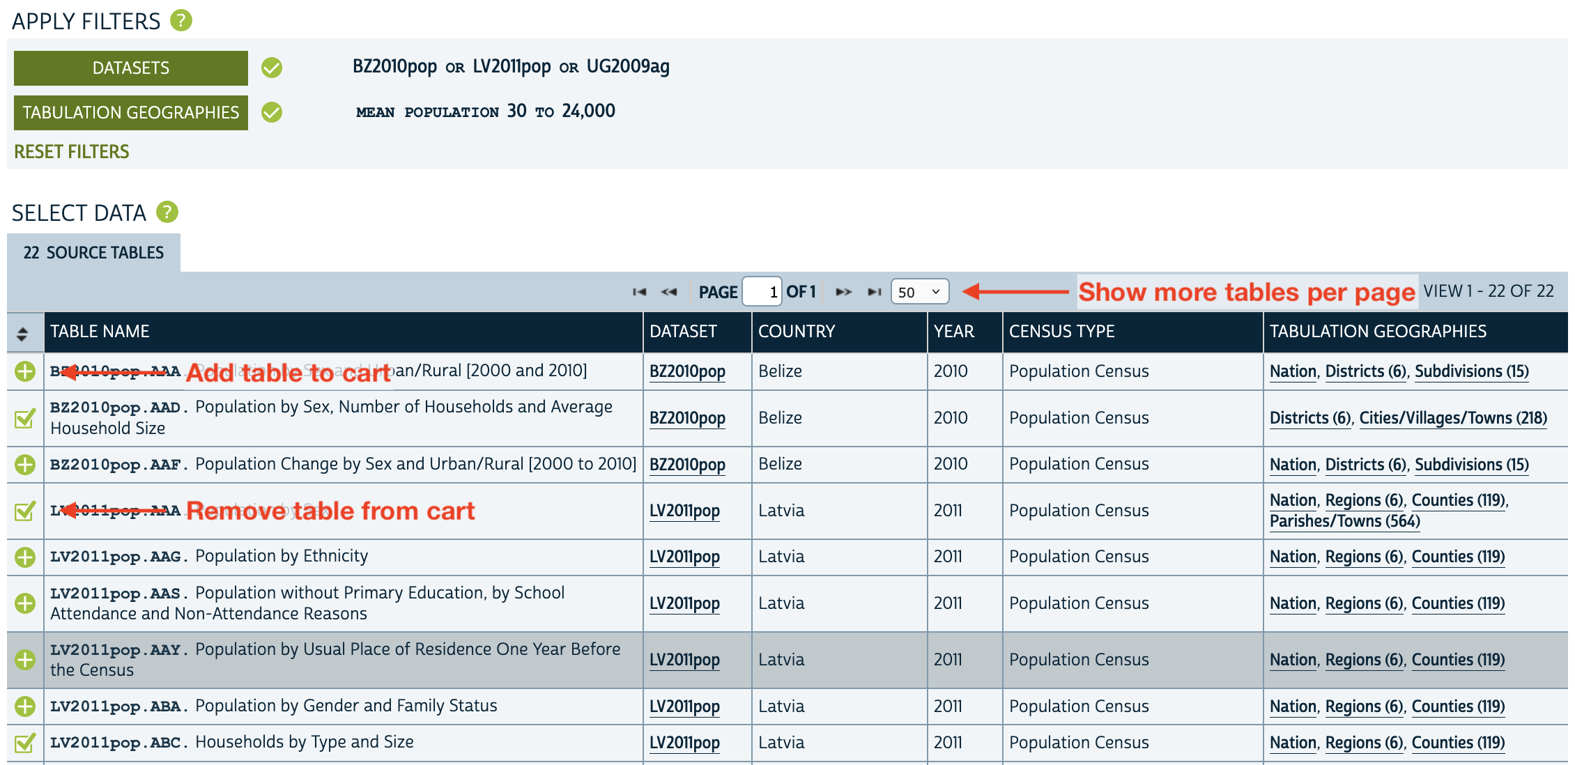Add LV2011pop.AAY table to cart

pos(25,660)
